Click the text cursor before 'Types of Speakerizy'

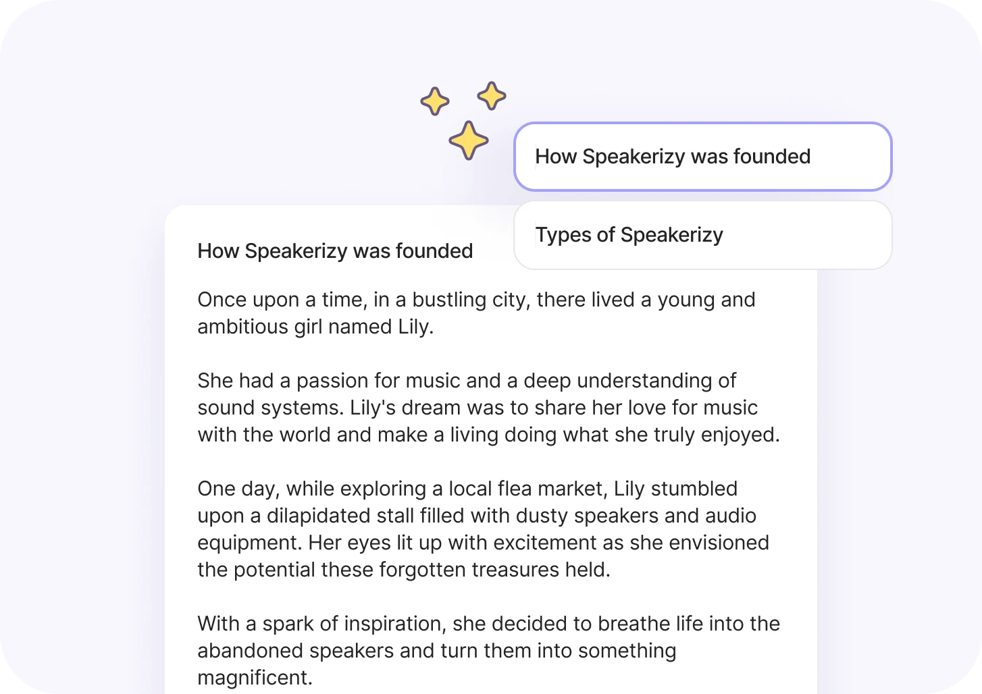pos(536,235)
